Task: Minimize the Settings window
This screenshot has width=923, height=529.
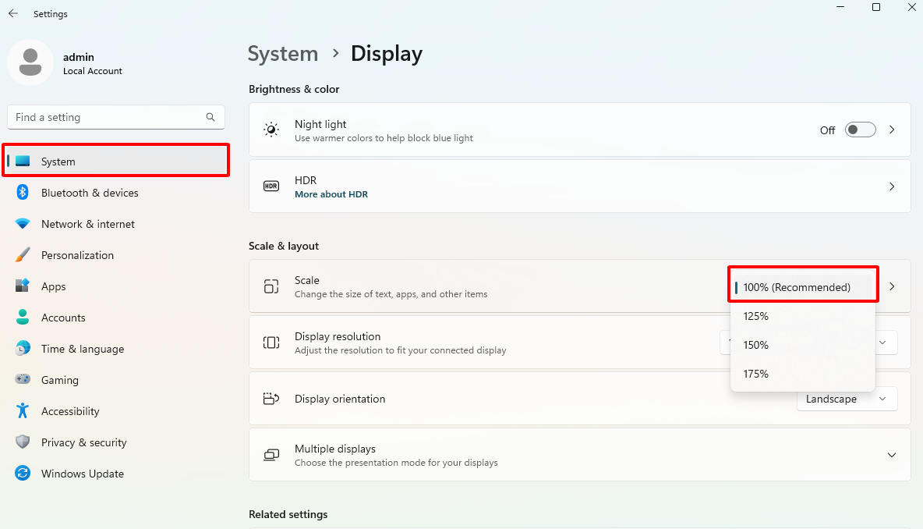Action: pyautogui.click(x=840, y=7)
